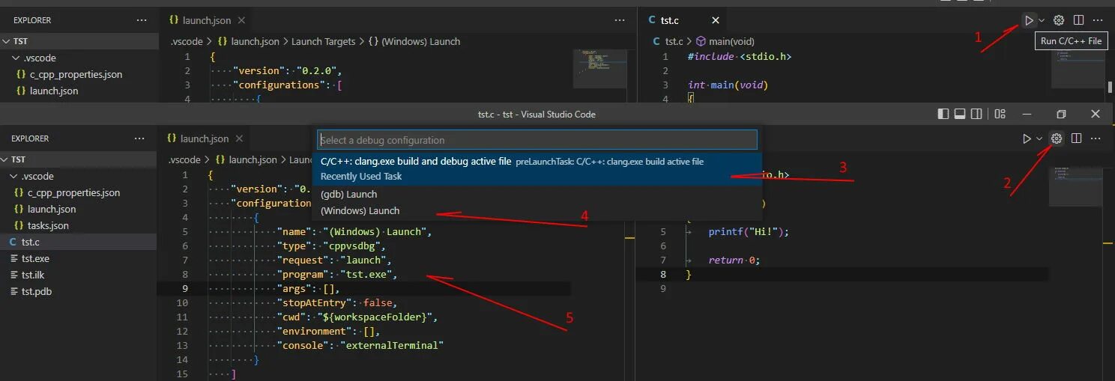The width and height of the screenshot is (1115, 381).
Task: Switch to tst.c tab in upper window
Action: coord(670,20)
